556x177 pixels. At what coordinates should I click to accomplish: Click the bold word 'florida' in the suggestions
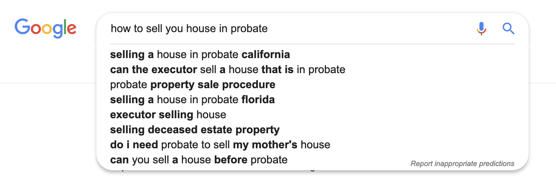pyautogui.click(x=258, y=100)
